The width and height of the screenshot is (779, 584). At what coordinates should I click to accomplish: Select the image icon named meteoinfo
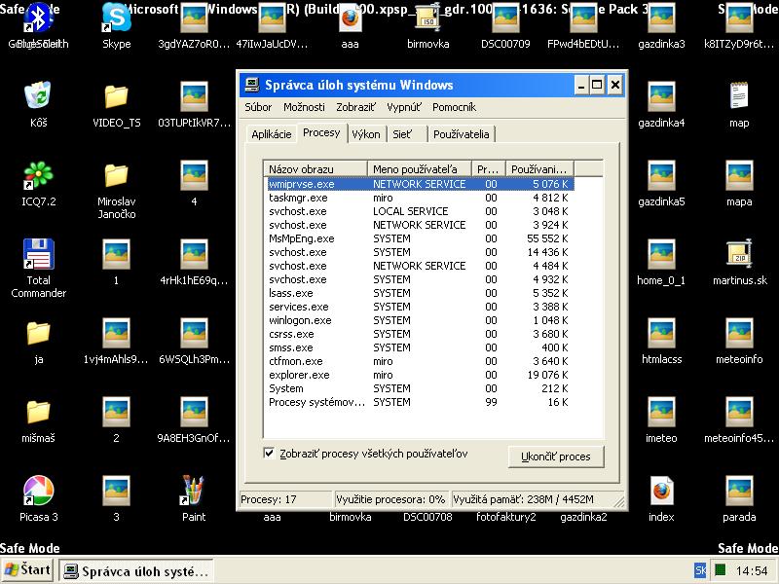pyautogui.click(x=739, y=333)
